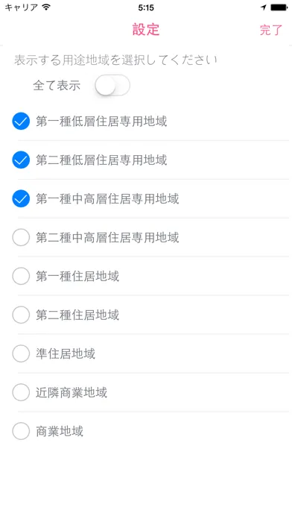The image size is (292, 519).
Task: Check the 第二種住居地域 circle
Action: point(21,315)
